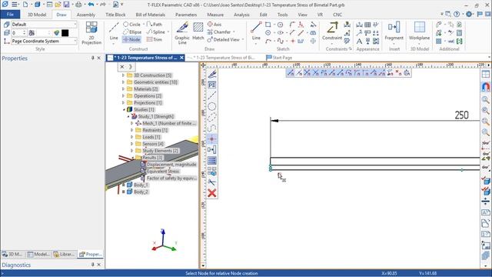492x277 pixels.
Task: Click the Workplane tool
Action: [419, 32]
